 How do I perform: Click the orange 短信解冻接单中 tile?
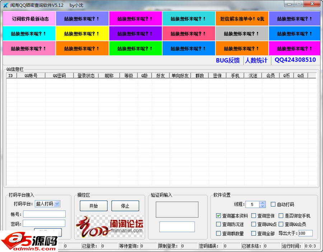point(242,19)
